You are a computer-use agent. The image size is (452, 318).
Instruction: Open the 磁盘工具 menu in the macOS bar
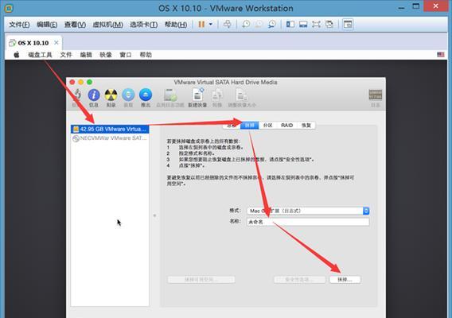(x=40, y=55)
